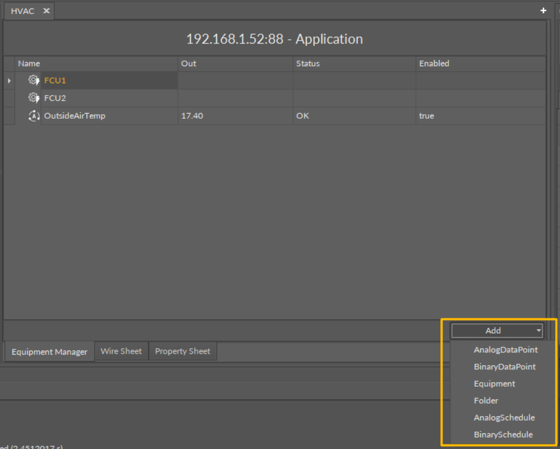Click the FCU1 equipment gear icon
Screen dimensions: 560x449
[x=34, y=80]
